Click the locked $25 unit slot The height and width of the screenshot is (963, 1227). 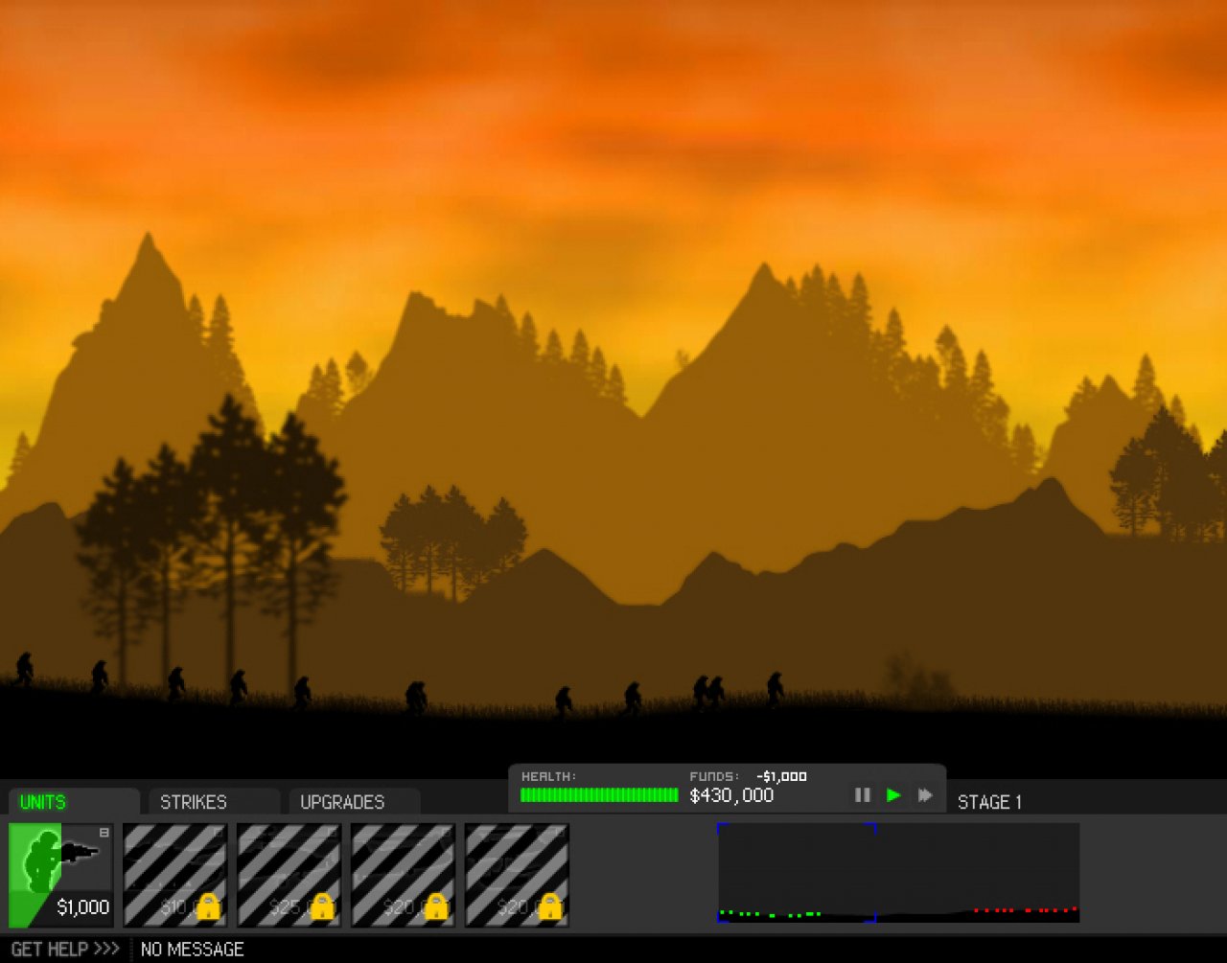pyautogui.click(x=289, y=875)
